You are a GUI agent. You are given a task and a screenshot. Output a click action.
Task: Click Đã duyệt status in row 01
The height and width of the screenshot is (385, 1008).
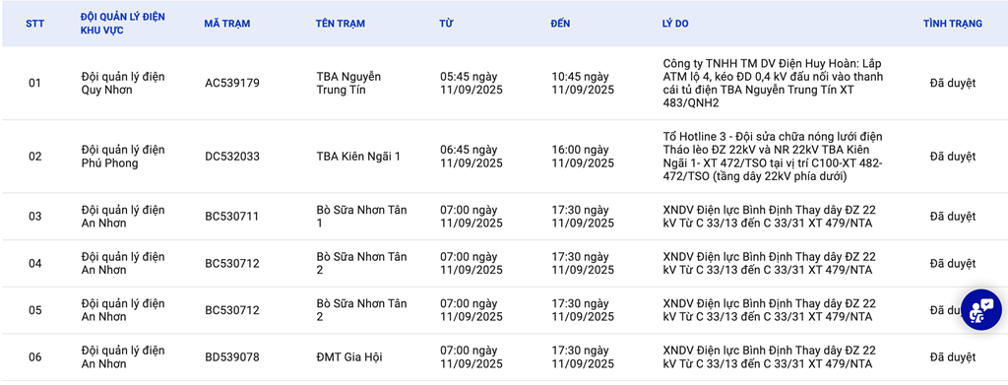pos(953,83)
